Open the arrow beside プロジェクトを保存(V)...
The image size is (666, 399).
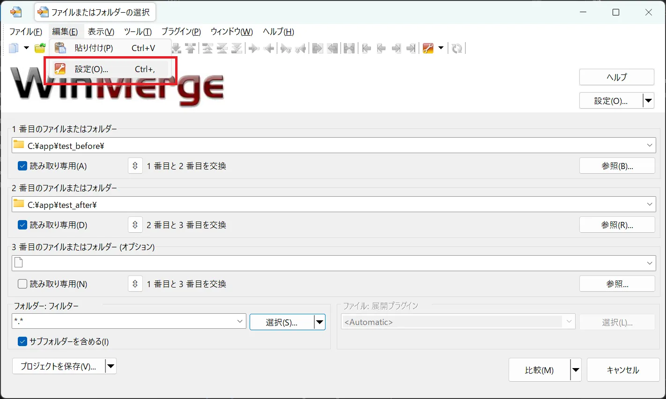click(111, 366)
